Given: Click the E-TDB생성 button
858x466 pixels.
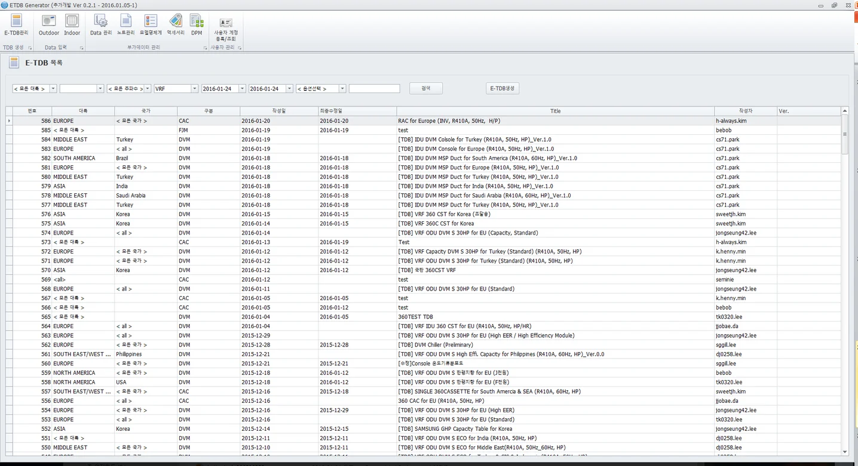Looking at the screenshot, I should coord(502,88).
